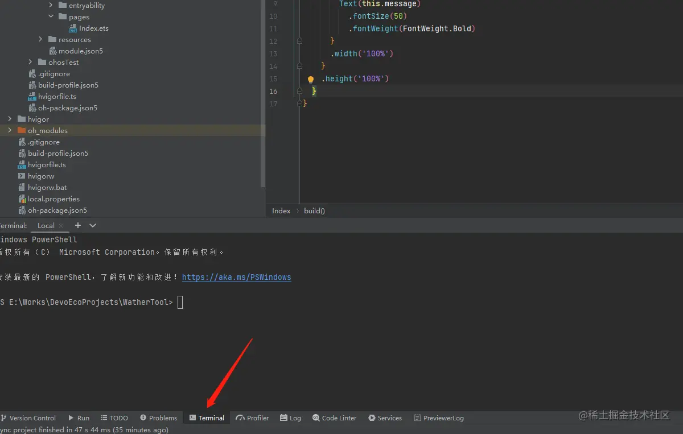The width and height of the screenshot is (683, 434).
Task: Click the .fontWeight(FontWeight.Bold) code line
Action: (412, 28)
